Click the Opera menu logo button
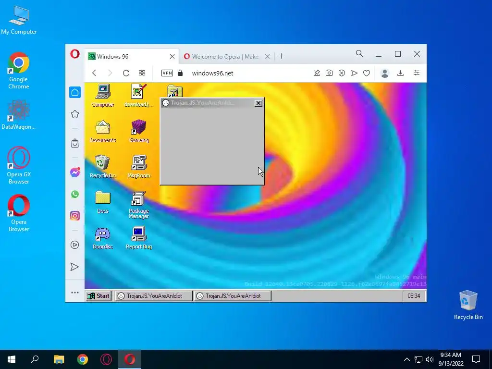This screenshot has width=492, height=369. (x=74, y=54)
